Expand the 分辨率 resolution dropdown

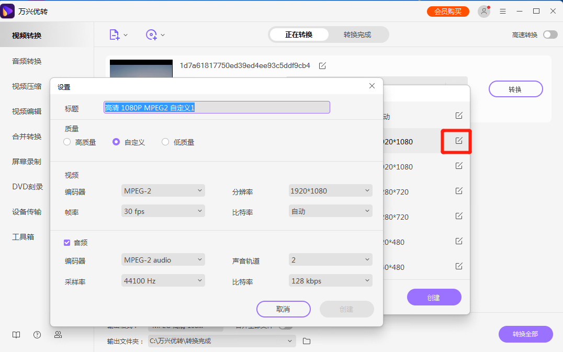tap(330, 190)
